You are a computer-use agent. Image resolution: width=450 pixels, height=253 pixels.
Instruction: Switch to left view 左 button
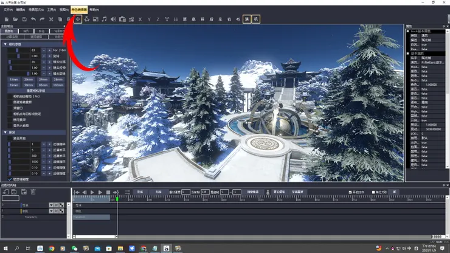point(220,19)
